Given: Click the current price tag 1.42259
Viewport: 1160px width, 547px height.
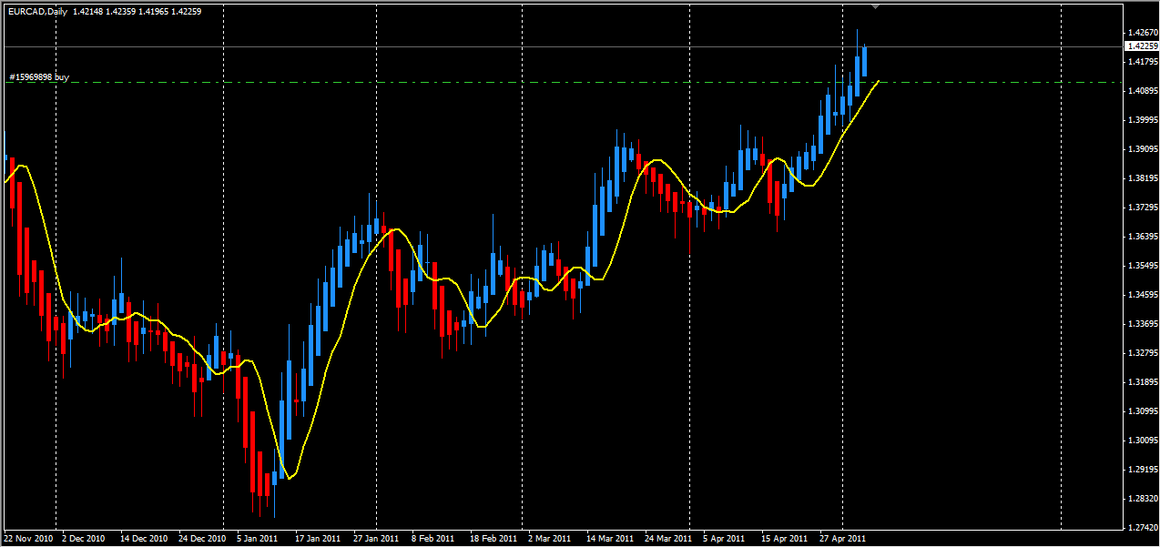Looking at the screenshot, I should [1142, 46].
